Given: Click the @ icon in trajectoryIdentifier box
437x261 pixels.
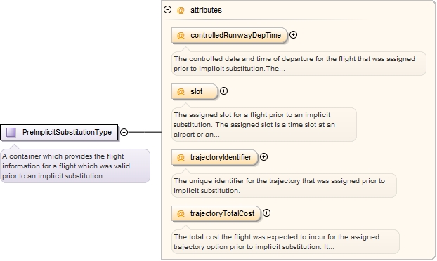Looking at the screenshot, I should point(181,157).
